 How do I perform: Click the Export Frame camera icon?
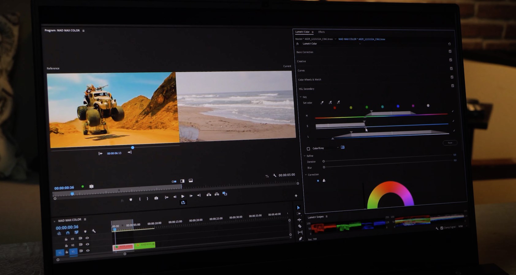pos(156,198)
